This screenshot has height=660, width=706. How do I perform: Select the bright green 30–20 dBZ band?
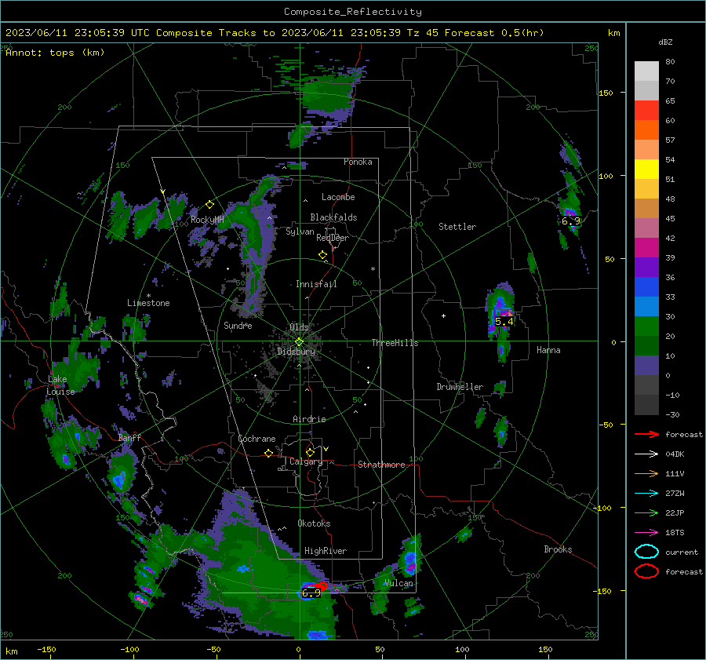coord(646,326)
